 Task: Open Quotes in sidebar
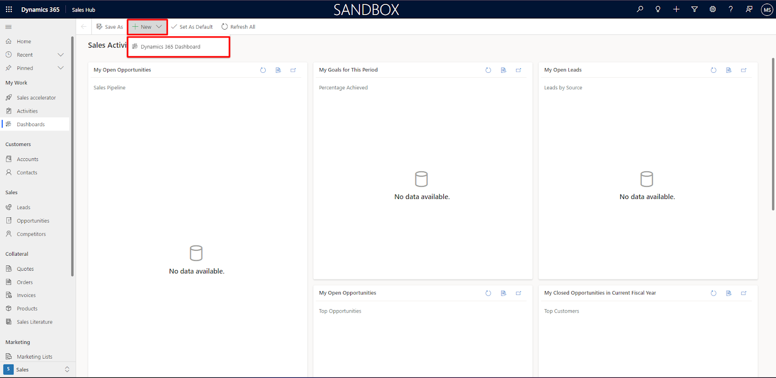(35, 269)
